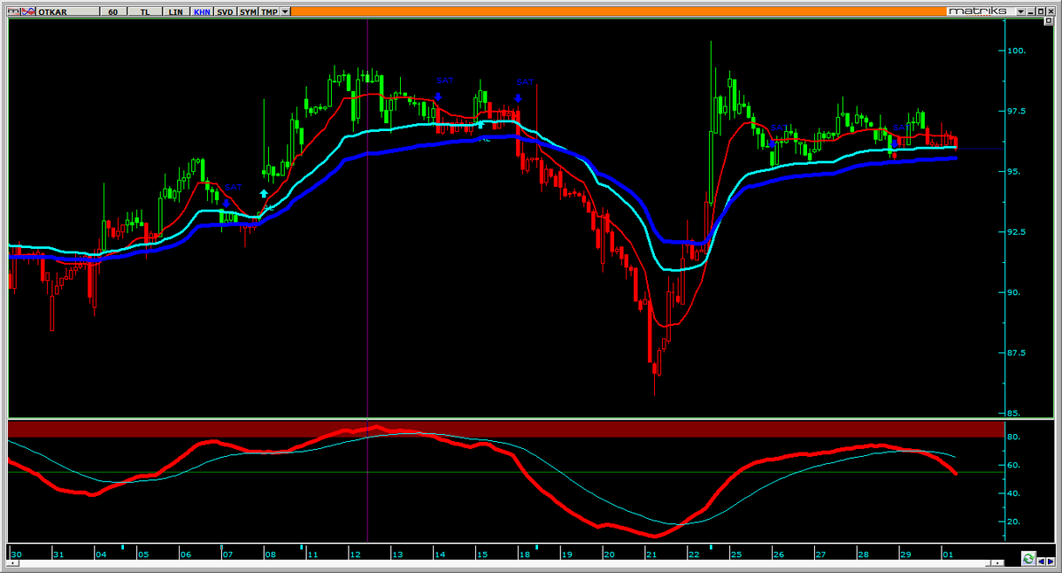Screen dimensions: 1062x573
Task: Click the green refresh icon at bottom right
Action: coord(1028,559)
